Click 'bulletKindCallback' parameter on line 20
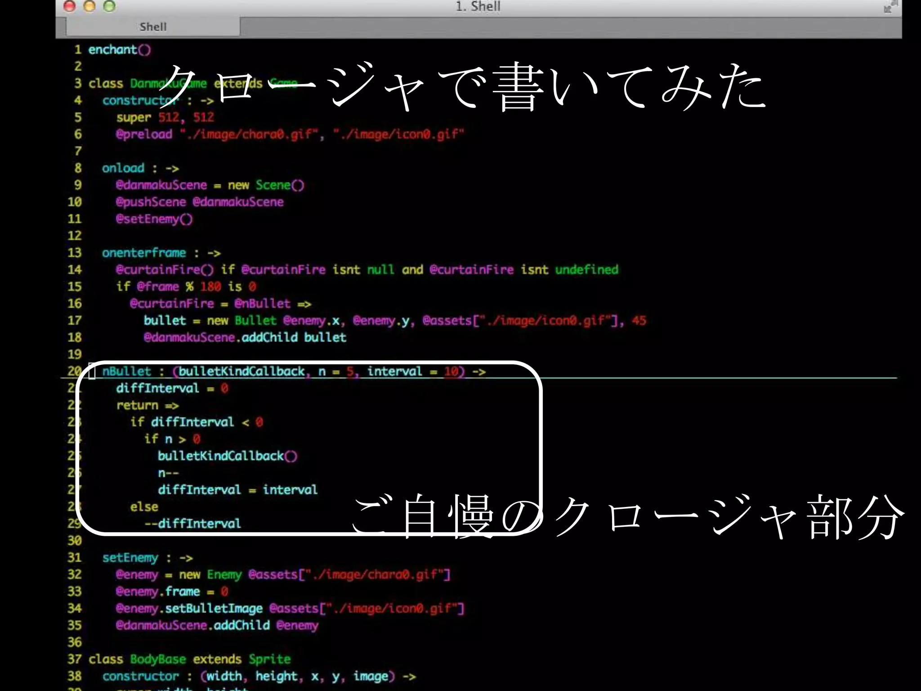Screen dimensions: 921x691 (x=242, y=372)
